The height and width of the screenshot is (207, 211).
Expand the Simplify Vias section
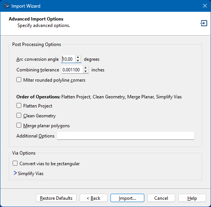click(x=15, y=173)
